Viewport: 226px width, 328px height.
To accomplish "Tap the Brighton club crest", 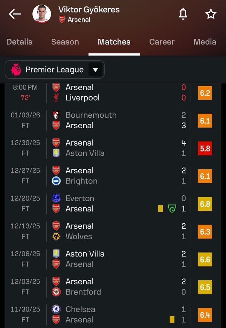I will [x=56, y=181].
